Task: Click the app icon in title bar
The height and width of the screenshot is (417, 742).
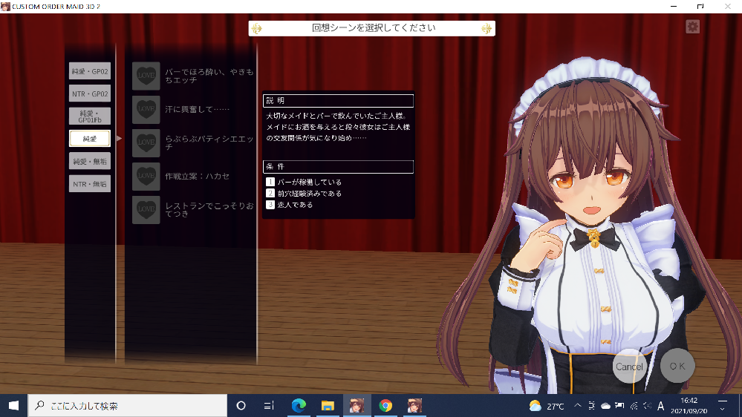Action: [5, 6]
